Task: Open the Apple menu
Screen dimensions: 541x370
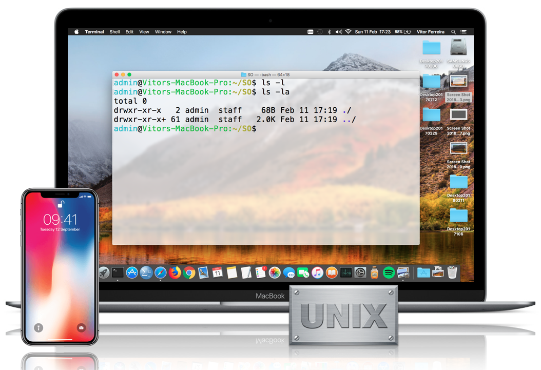Action: pos(76,32)
